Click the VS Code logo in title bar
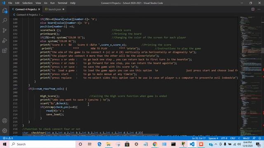This screenshot has width=264, height=148. [x=4, y=3]
